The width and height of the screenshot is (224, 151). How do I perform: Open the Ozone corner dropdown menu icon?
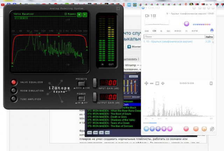(x=118, y=8)
